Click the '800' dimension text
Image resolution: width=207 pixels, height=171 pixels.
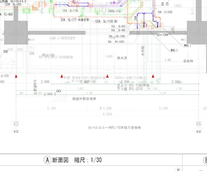pos(5,52)
